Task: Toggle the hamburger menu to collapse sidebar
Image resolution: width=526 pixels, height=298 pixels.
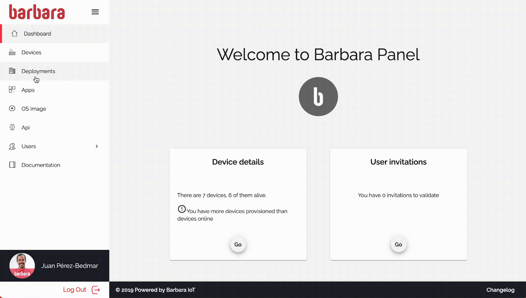Action: (x=95, y=12)
